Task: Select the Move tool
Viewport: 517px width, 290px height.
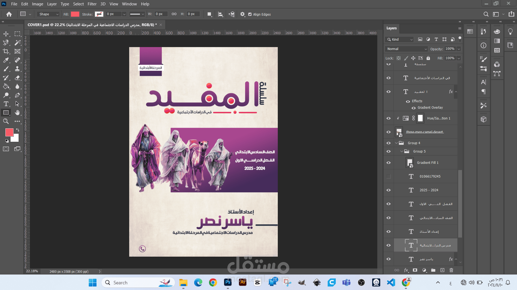Action: (x=6, y=34)
